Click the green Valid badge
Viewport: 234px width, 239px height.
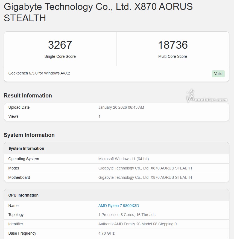click(x=218, y=74)
